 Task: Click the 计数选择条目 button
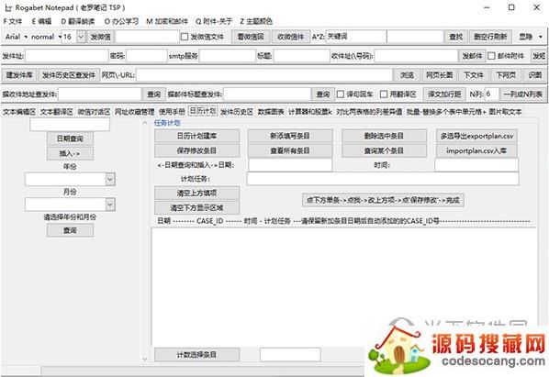pyautogui.click(x=196, y=355)
